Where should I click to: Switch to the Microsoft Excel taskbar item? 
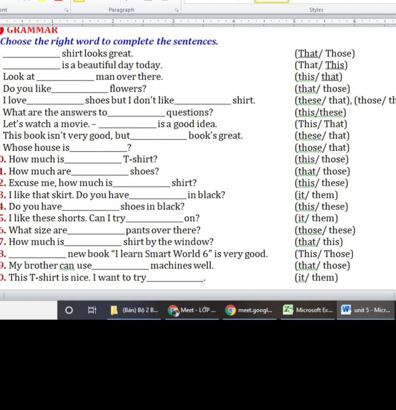click(307, 310)
